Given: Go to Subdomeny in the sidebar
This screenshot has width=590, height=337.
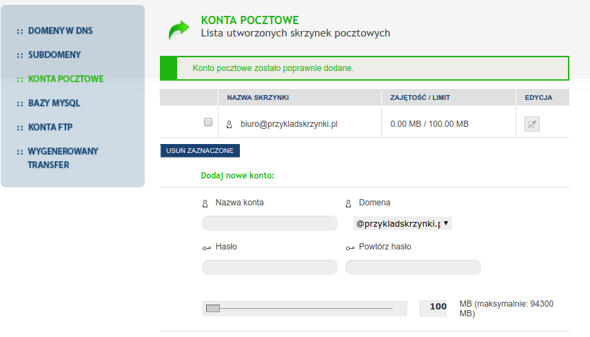Looking at the screenshot, I should coord(54,54).
